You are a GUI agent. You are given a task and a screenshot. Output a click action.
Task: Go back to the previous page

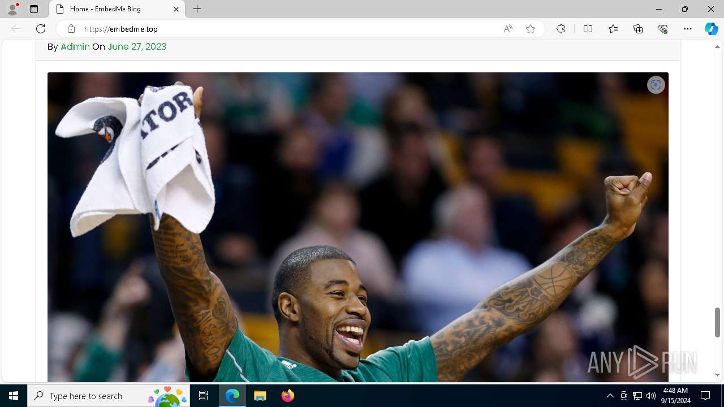click(16, 29)
